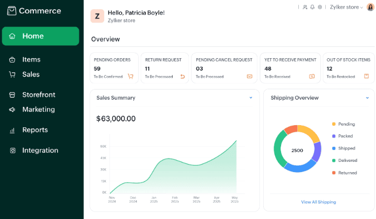This screenshot has width=376, height=219.
Task: Expand the Shipping Overview dropdown arrow
Action: (x=366, y=98)
